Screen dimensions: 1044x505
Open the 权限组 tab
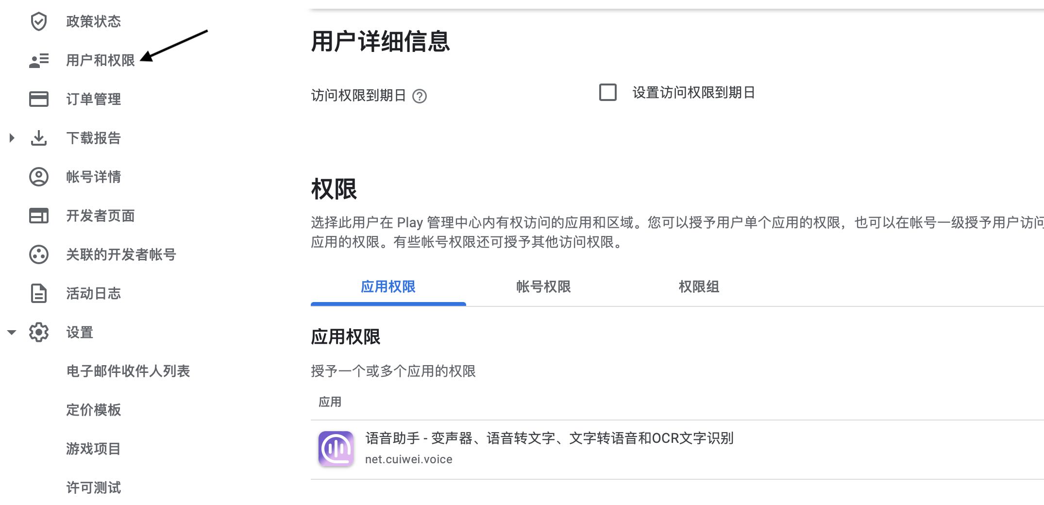pos(699,287)
